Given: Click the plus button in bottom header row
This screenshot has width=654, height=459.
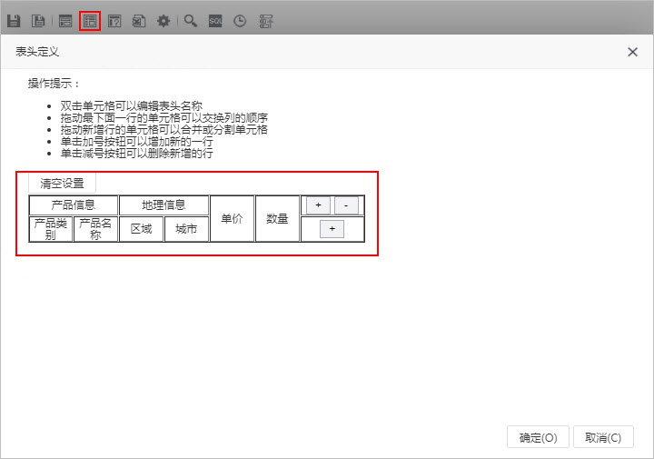Looking at the screenshot, I should (x=332, y=229).
